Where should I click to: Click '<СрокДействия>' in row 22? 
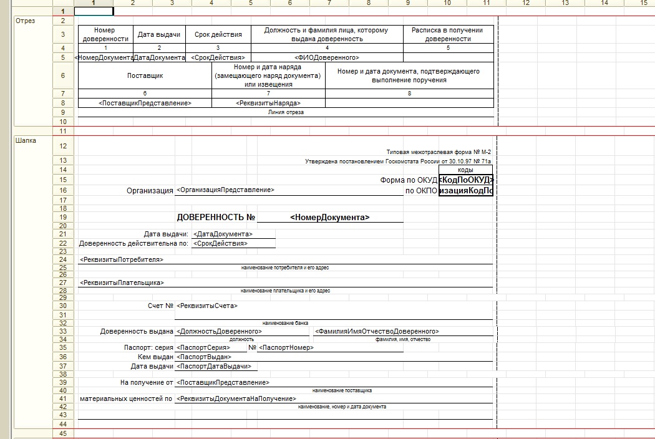coord(220,244)
